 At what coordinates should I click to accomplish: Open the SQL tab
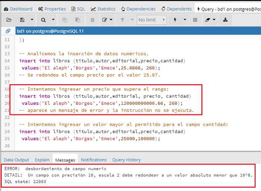click(78, 9)
